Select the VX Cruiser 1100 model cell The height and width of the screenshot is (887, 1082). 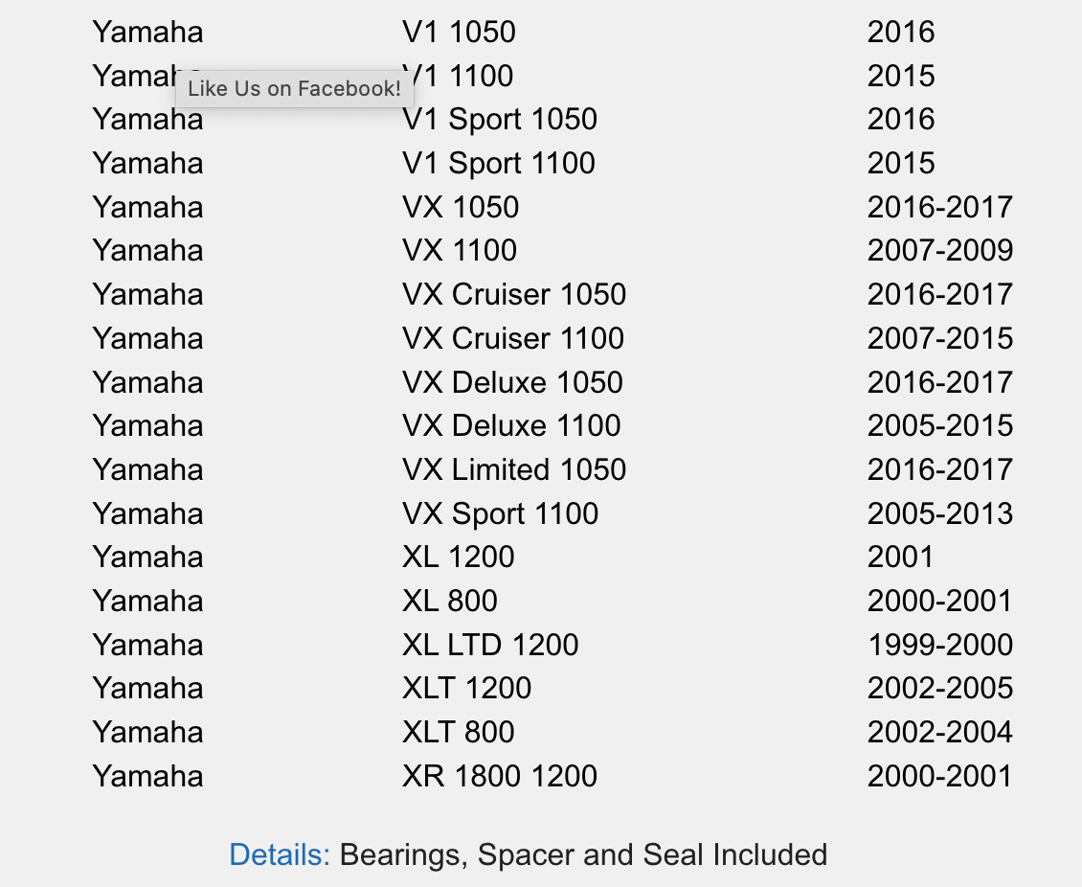512,338
